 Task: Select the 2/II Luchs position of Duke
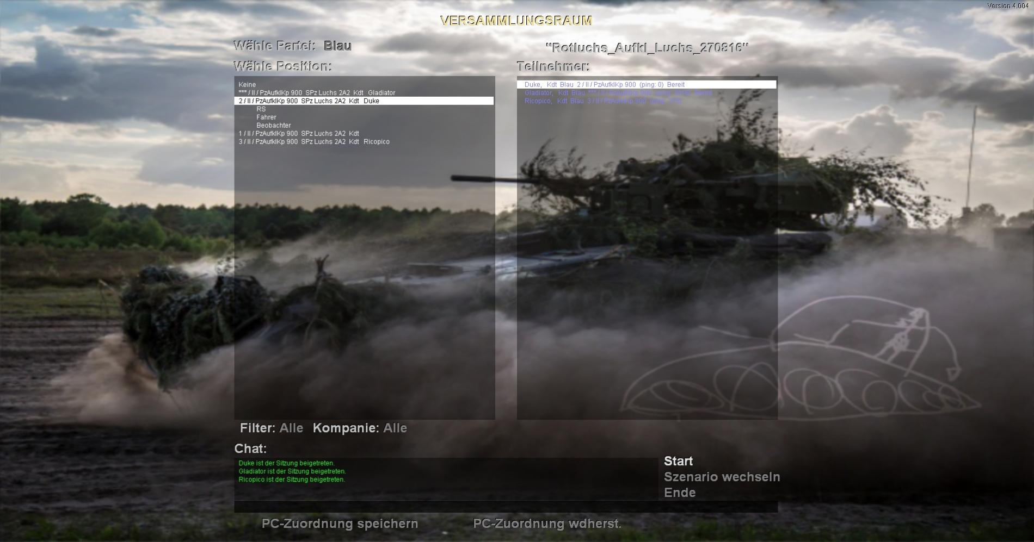[309, 101]
